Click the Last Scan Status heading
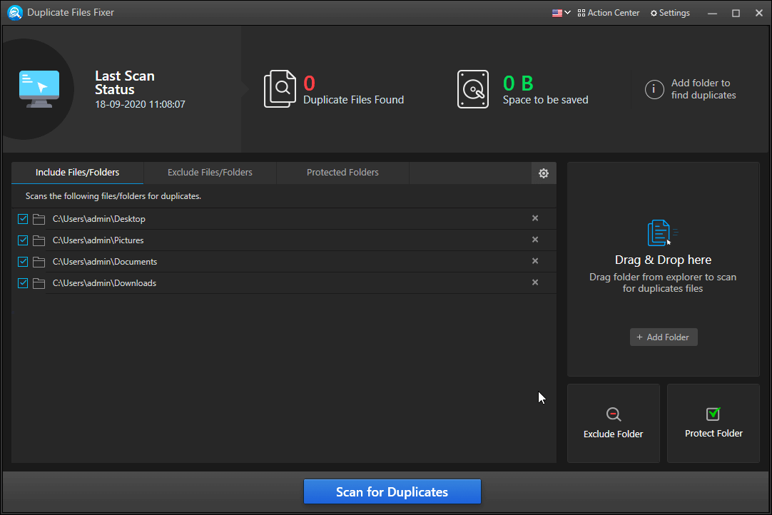772x515 pixels. (125, 83)
